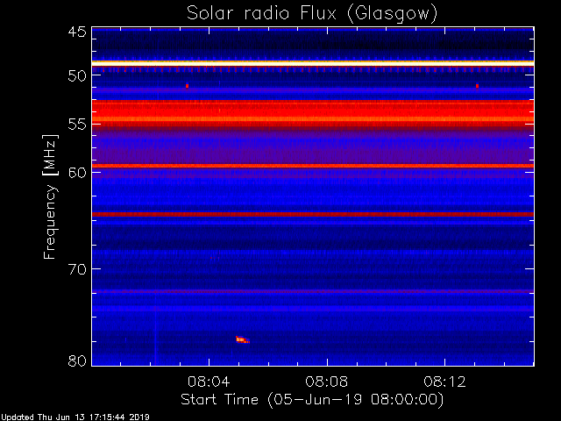Click the red spot near 51 MHz at 08:03
The image size is (561, 421).
(x=187, y=86)
